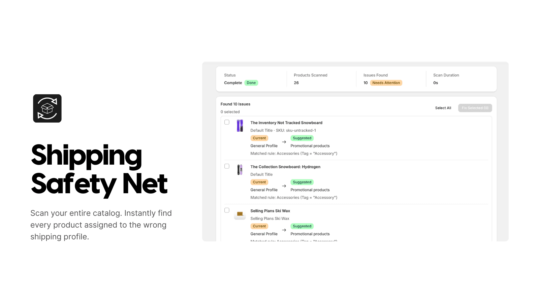
Task: Open the Found 10 Issues section header
Action: [x=235, y=104]
